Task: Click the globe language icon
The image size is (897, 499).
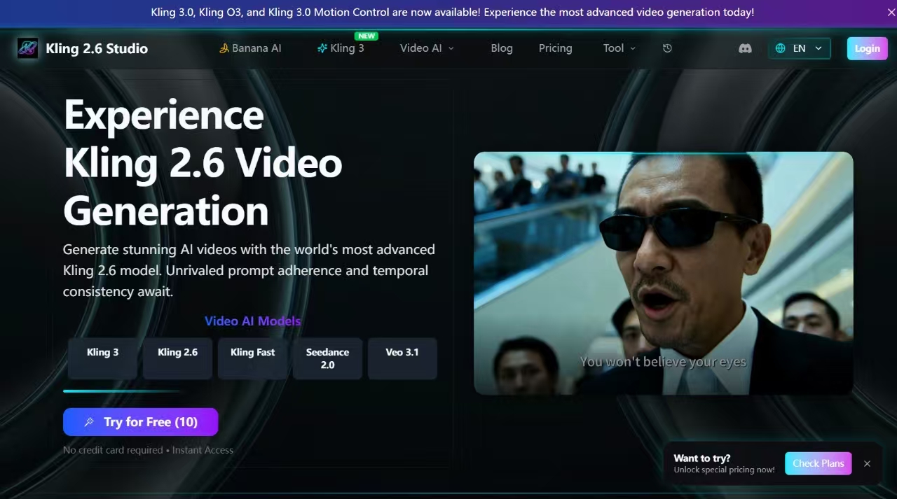Action: pos(781,48)
